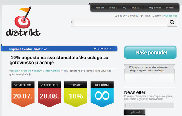This screenshot has height=116, width=182.
Task: Select the sidebar 10% popusta offer
Action: click(149, 69)
